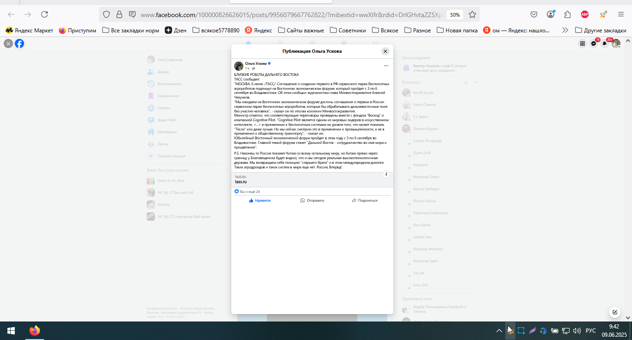Open extensions puzzle icon
Viewport: 632px width, 340px height.
tap(568, 14)
